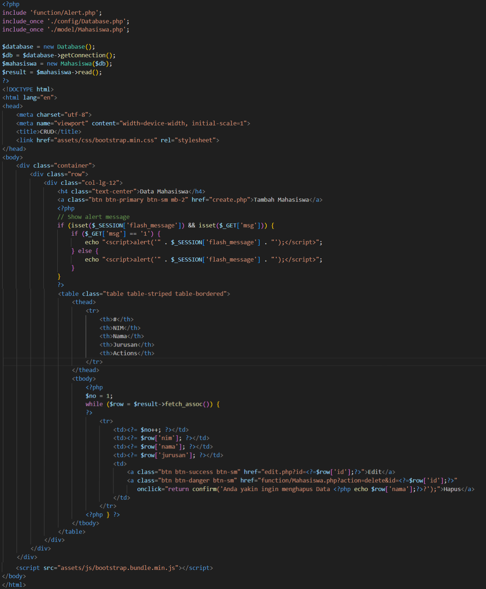Click the closing </table> tag

click(x=72, y=532)
